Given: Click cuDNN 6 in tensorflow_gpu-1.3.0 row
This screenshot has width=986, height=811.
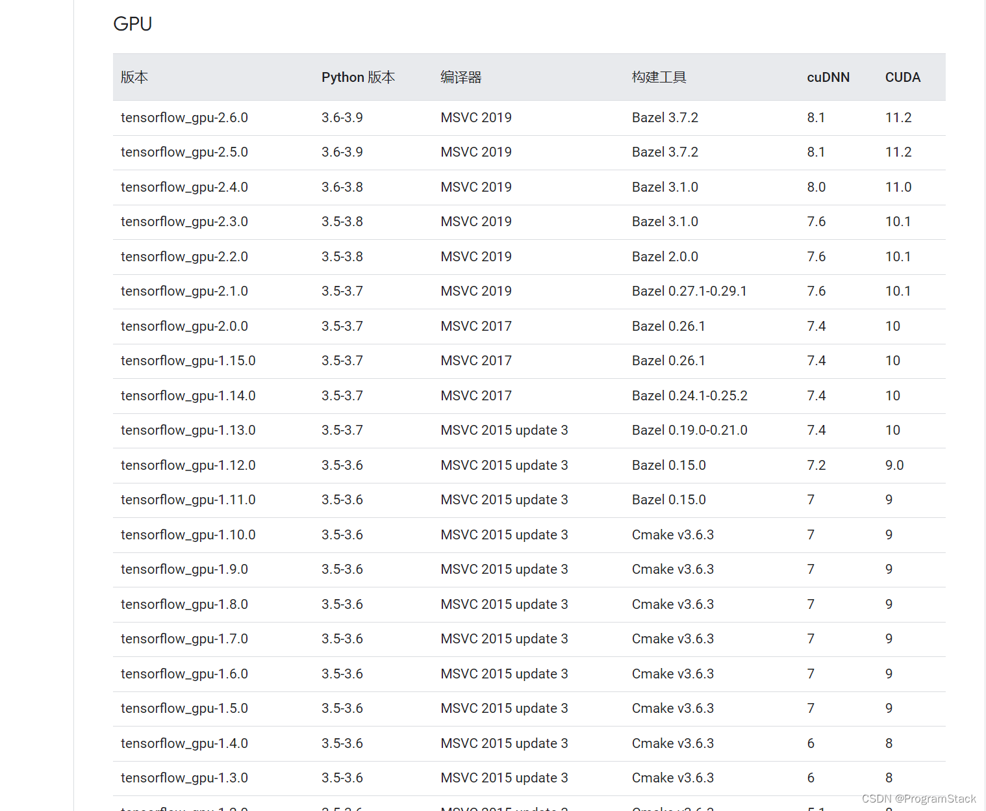Looking at the screenshot, I should [x=811, y=778].
